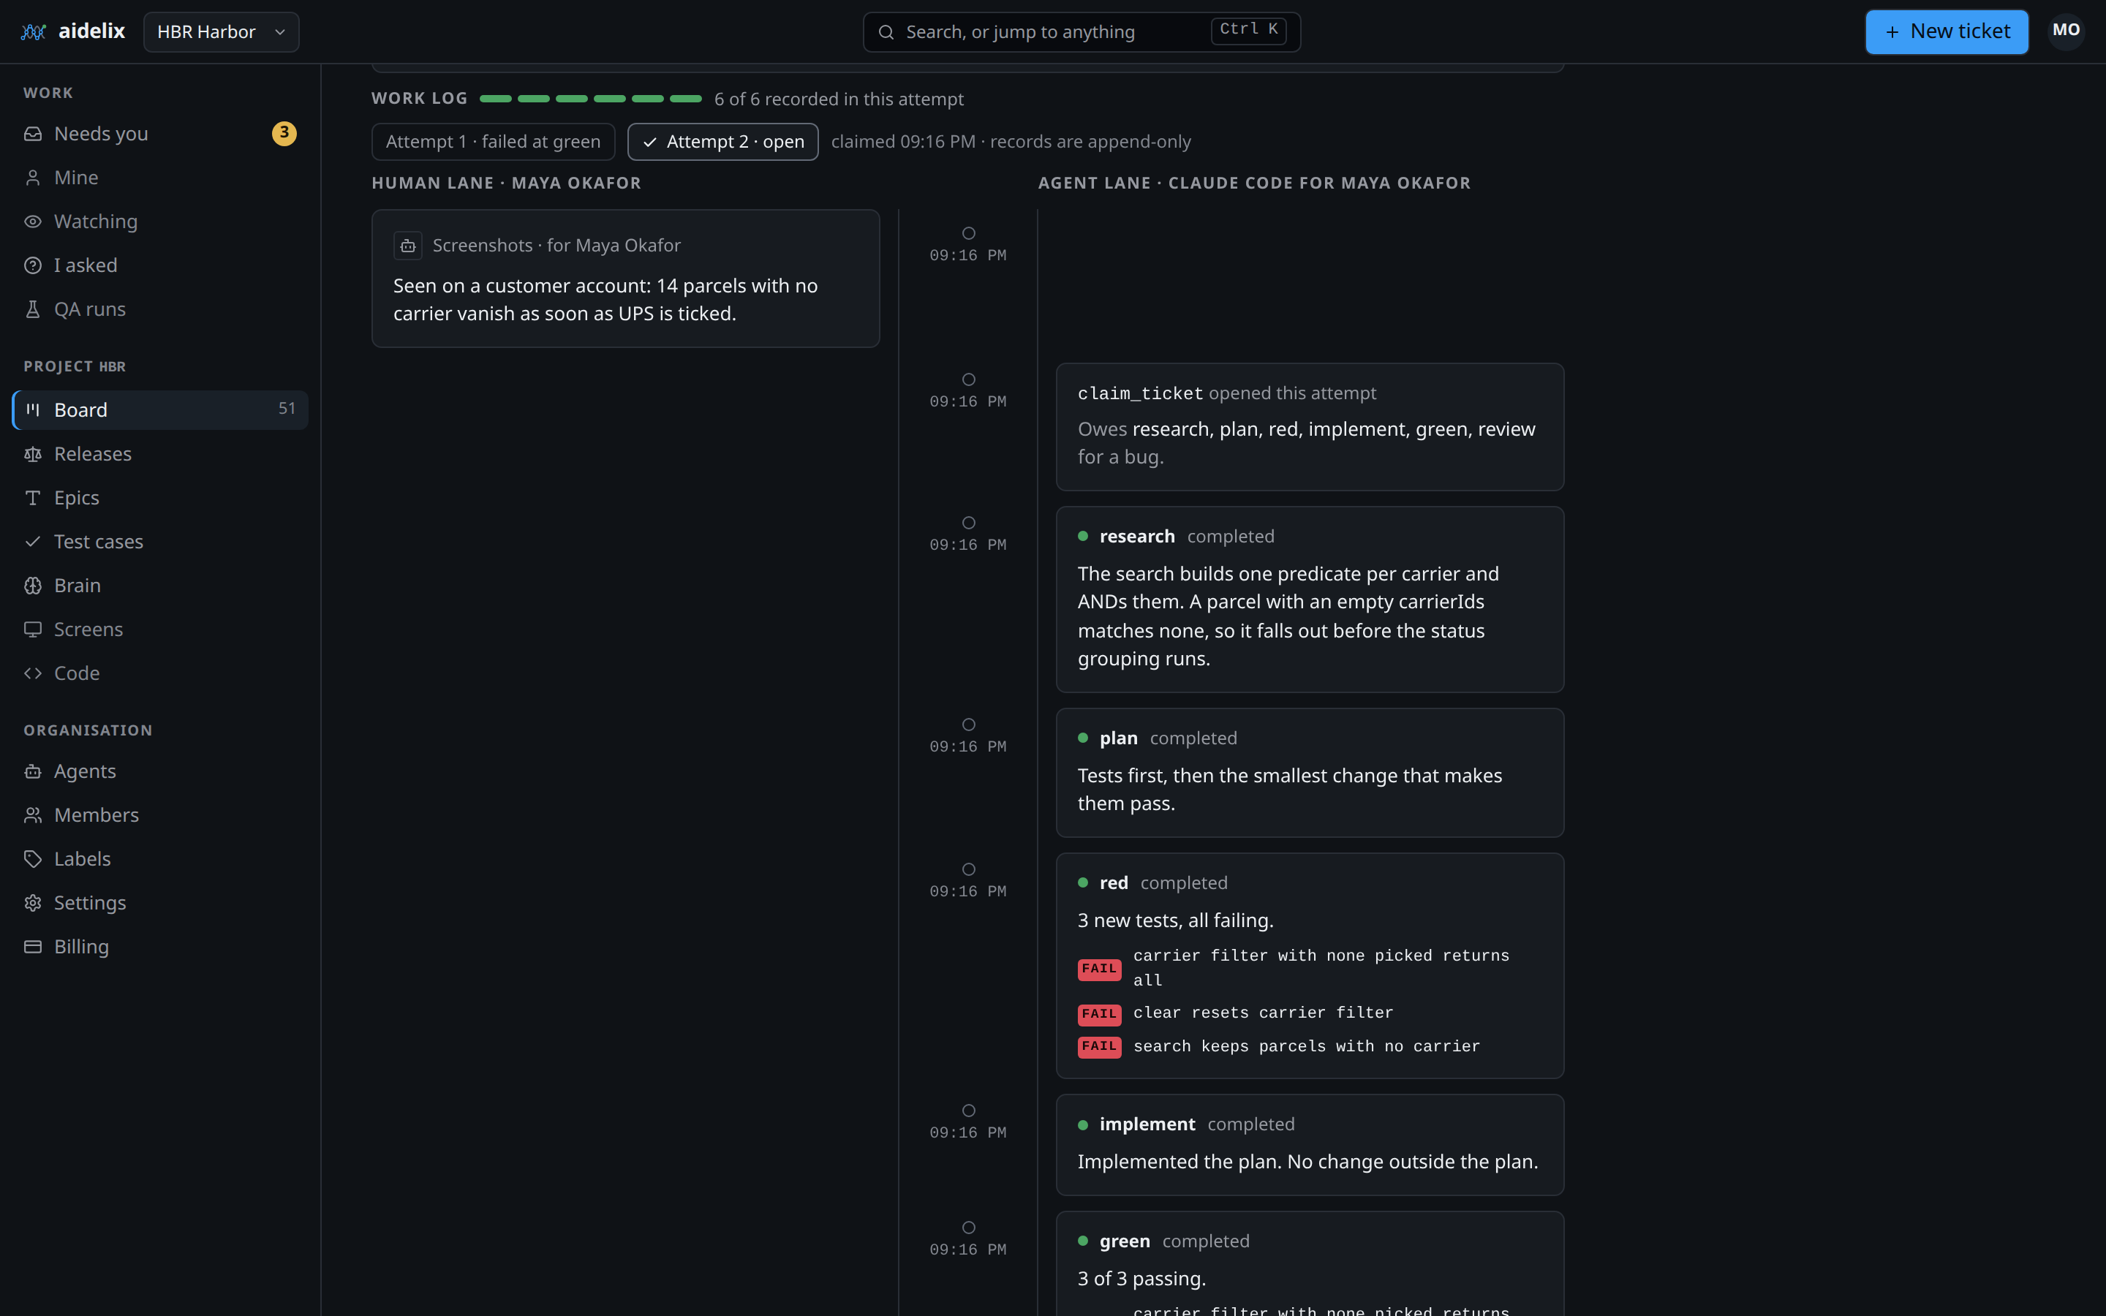Click the "red" step title
Screen dimensions: 2106x1316
(x=1114, y=882)
